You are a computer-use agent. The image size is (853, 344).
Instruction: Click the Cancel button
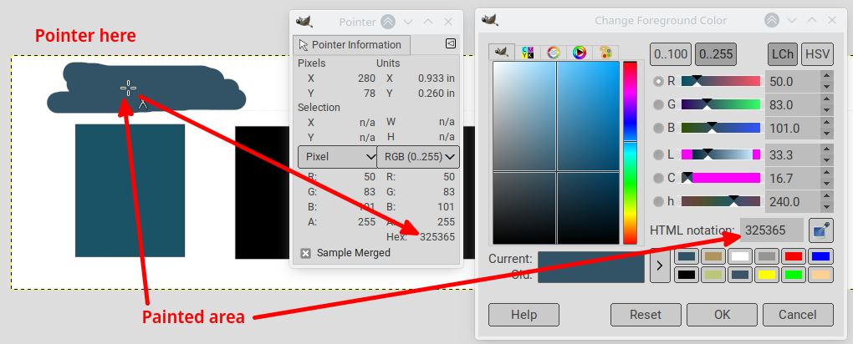[798, 315]
